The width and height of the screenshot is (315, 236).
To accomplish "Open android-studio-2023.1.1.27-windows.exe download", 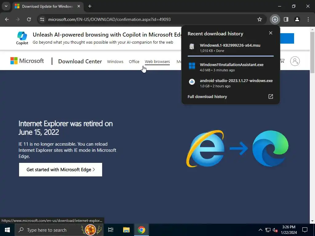I will click(x=231, y=83).
